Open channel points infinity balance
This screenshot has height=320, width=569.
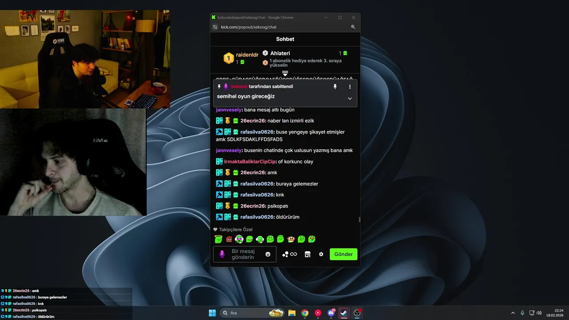pos(289,254)
